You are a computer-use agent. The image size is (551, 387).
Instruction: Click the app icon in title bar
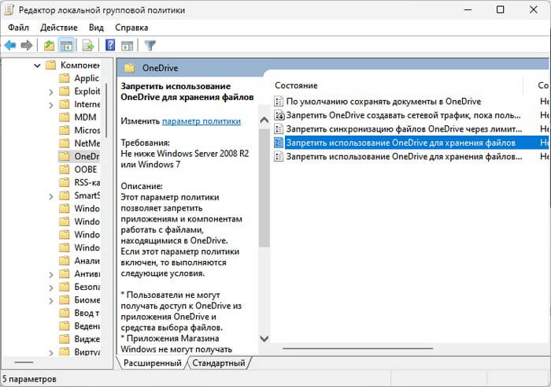click(x=9, y=9)
